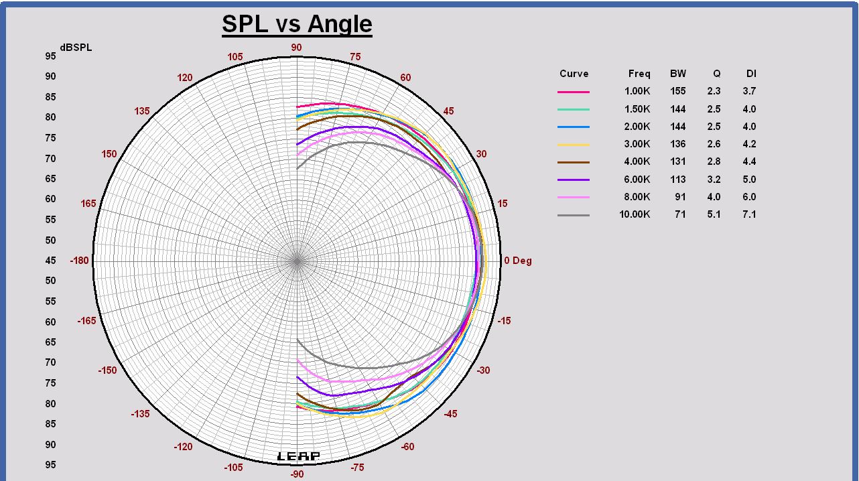The image size is (859, 481).
Task: Click the '-90' angle label
Action: [297, 474]
